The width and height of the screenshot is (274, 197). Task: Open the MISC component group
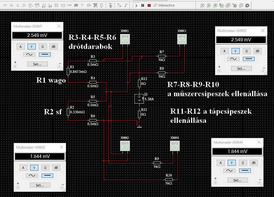tap(69, 5)
